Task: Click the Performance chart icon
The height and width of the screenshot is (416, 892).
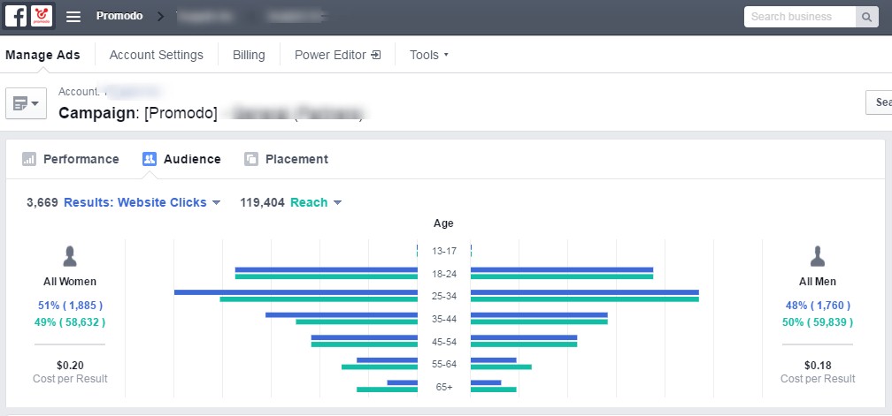Action: coord(29,159)
